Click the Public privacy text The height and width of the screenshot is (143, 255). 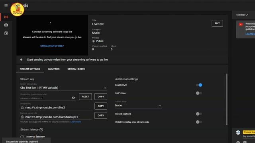100,41
